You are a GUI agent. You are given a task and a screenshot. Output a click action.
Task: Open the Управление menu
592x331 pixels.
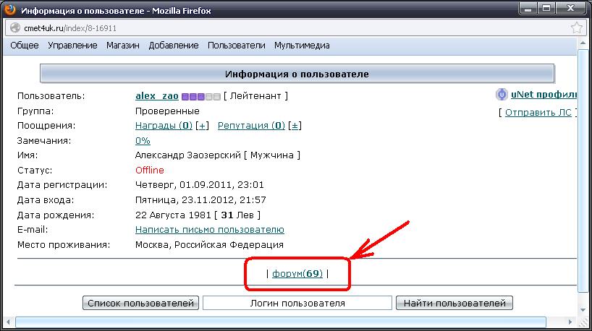(x=72, y=46)
